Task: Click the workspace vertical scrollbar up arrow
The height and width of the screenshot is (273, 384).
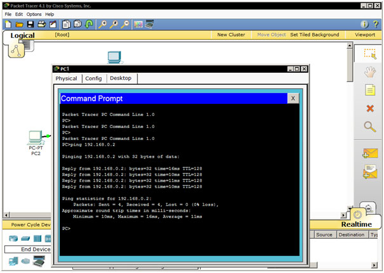Action: (350, 46)
